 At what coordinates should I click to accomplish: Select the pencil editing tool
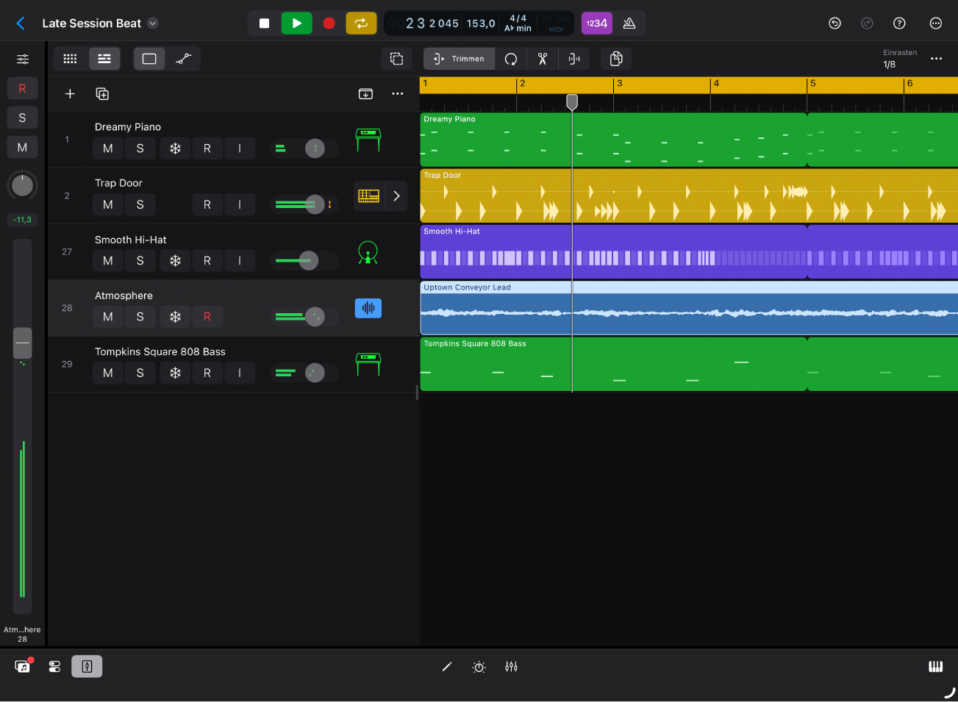[x=446, y=667]
